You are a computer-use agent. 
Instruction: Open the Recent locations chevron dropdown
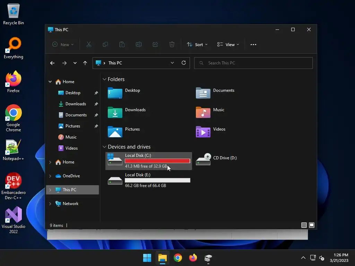click(x=75, y=63)
